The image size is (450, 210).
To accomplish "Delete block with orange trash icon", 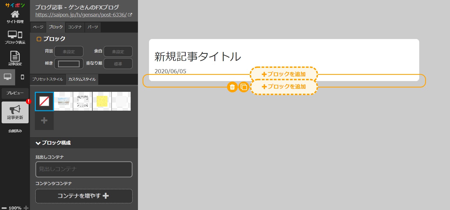I will coord(232,87).
